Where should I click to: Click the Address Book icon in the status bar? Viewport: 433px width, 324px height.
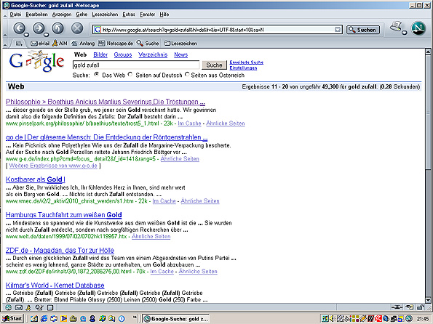click(50, 307)
